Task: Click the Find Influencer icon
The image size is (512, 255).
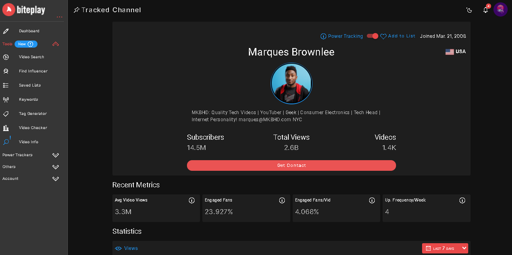Action: 6,71
